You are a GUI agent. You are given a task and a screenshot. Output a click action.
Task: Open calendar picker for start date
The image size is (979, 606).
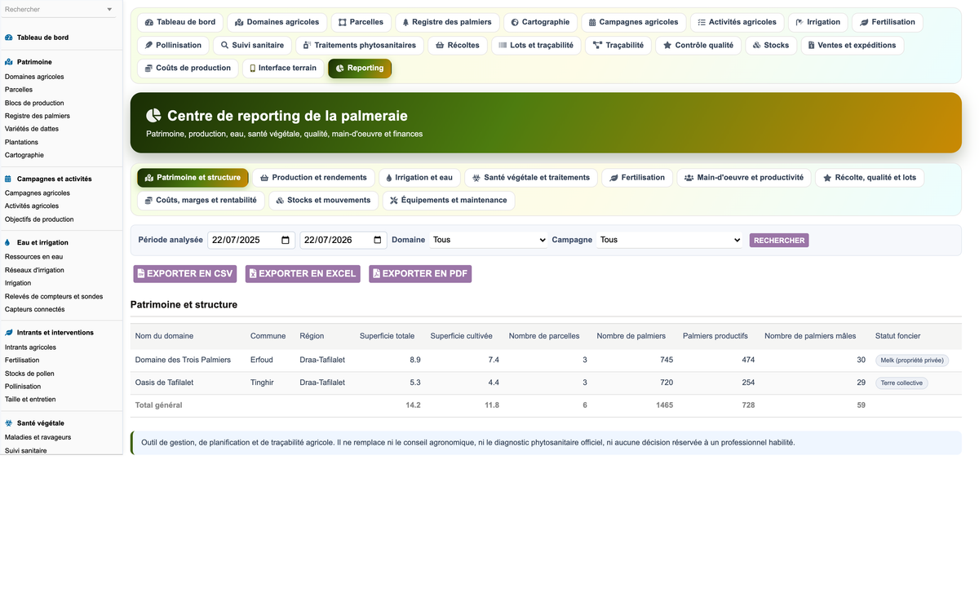tap(286, 240)
